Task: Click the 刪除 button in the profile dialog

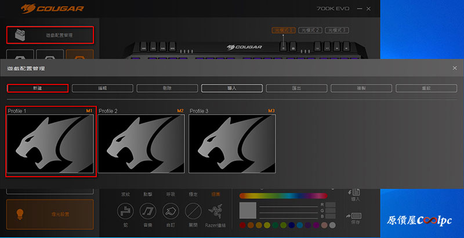Action: tap(167, 88)
